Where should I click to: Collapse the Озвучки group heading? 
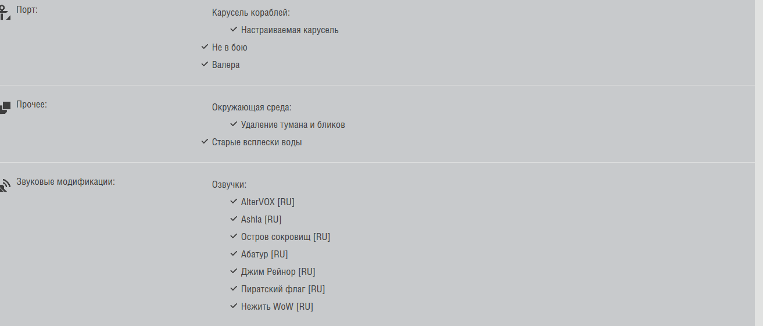[x=229, y=185]
